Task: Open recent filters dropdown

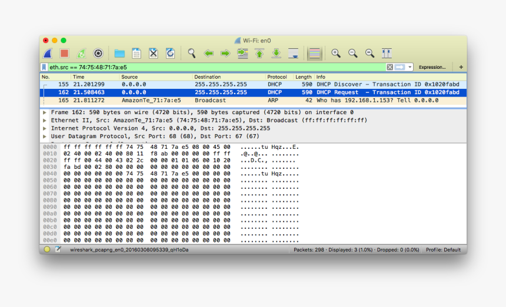Action: pyautogui.click(x=410, y=67)
